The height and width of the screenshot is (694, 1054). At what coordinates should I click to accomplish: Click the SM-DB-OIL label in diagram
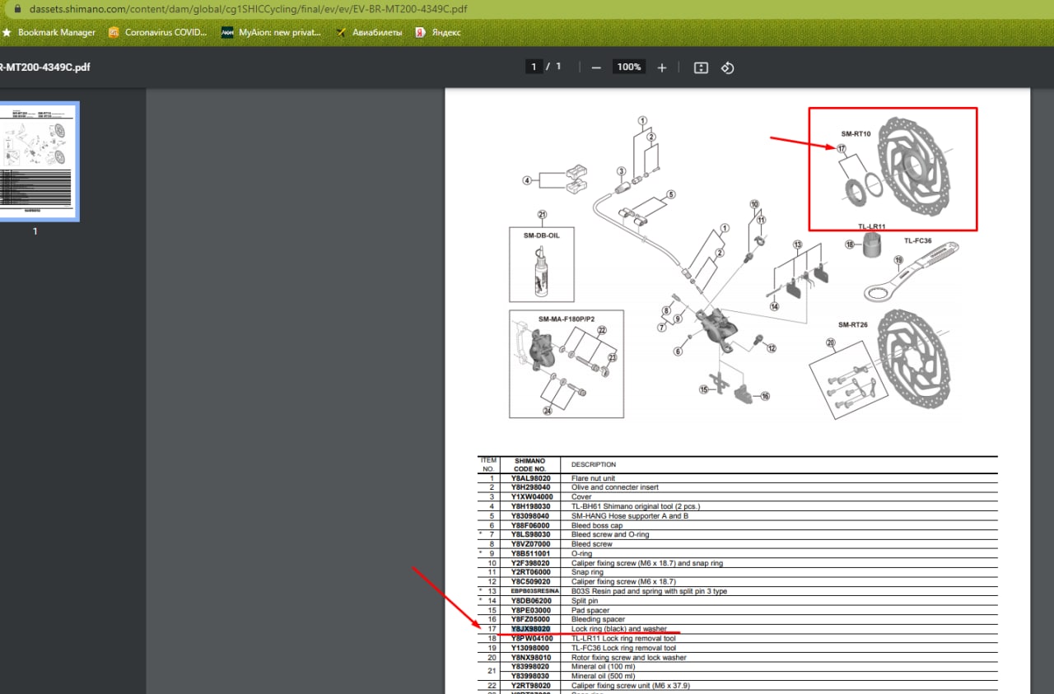pos(541,235)
